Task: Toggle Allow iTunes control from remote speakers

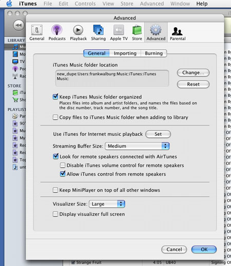Action: (63, 174)
